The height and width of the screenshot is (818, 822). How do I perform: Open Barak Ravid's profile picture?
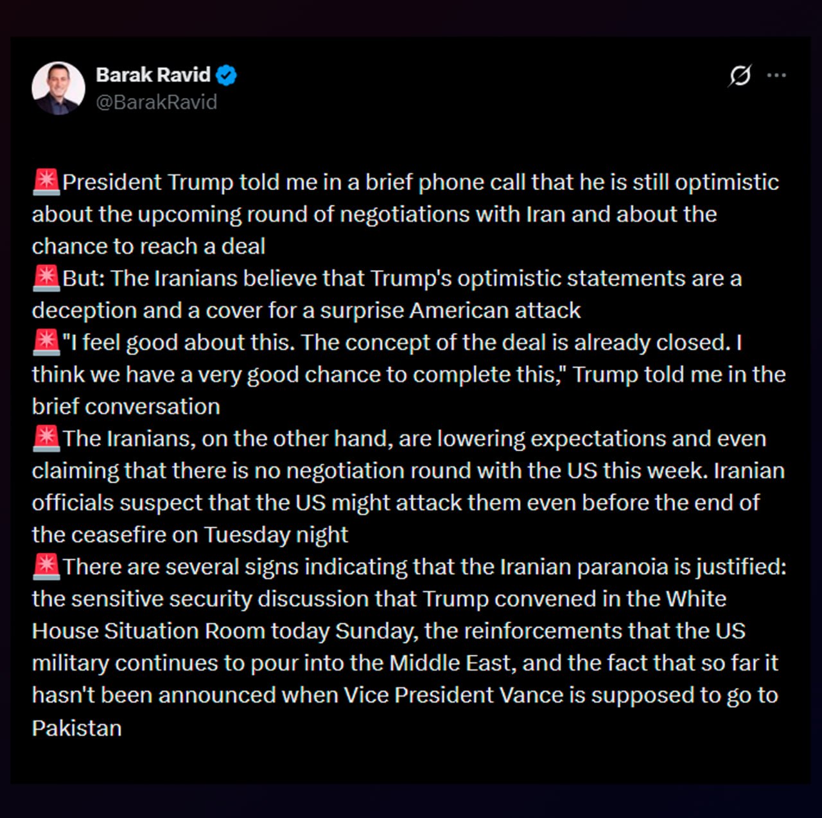click(58, 89)
